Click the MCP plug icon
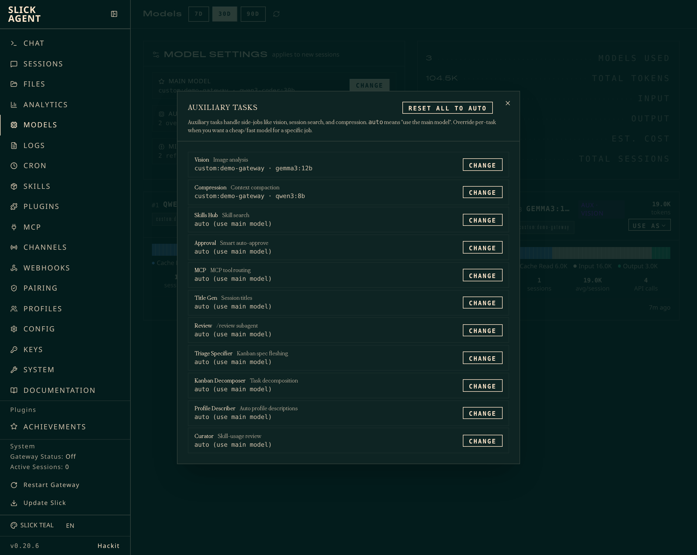Image resolution: width=697 pixels, height=555 pixels. (14, 227)
